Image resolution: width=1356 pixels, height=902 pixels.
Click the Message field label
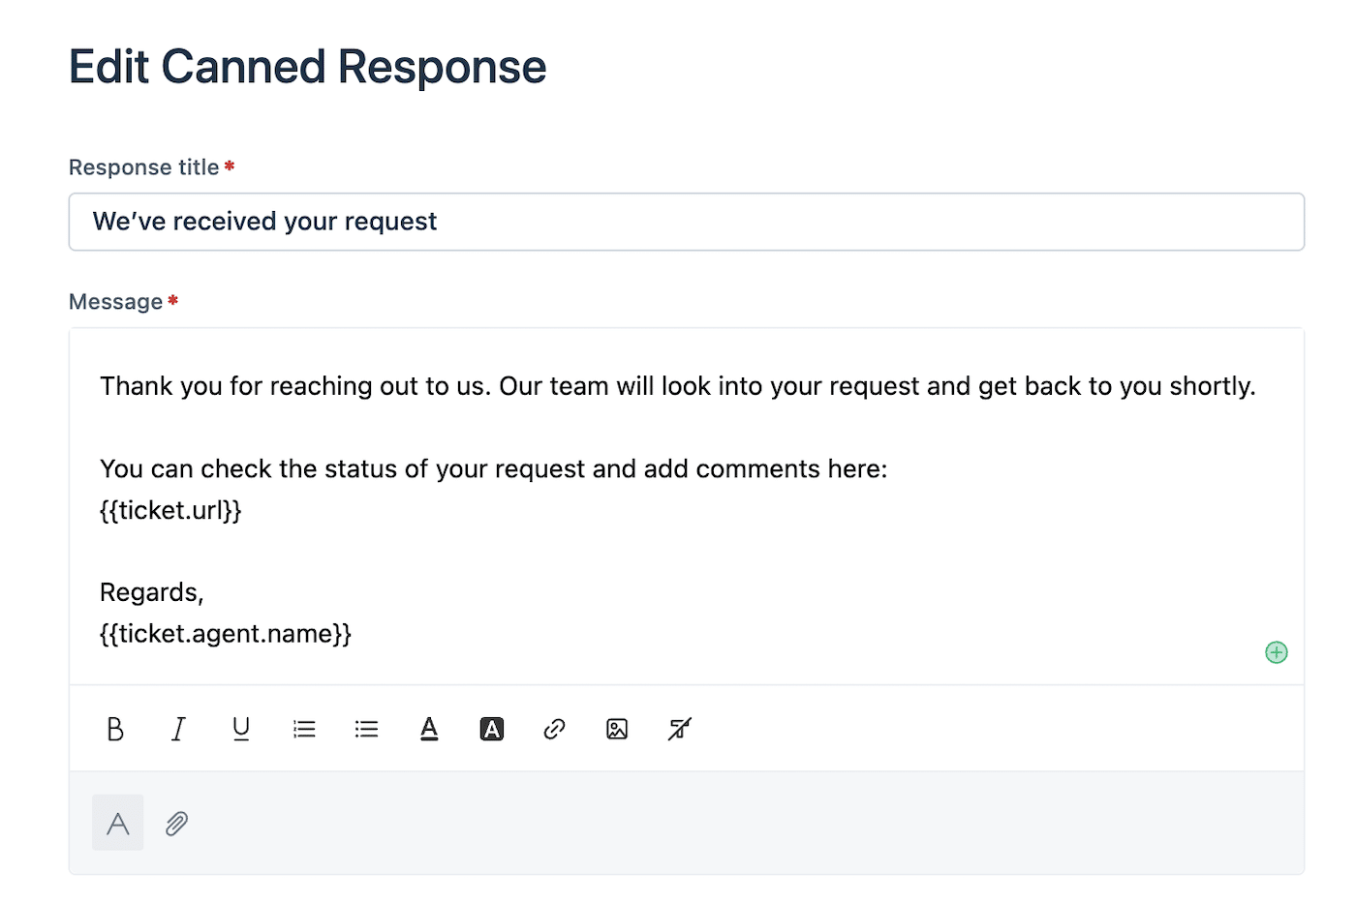point(114,301)
